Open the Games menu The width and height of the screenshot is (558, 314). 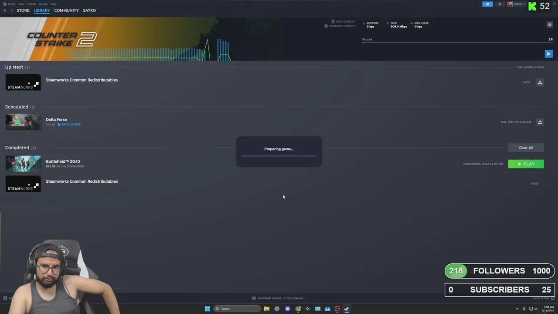[x=43, y=4]
